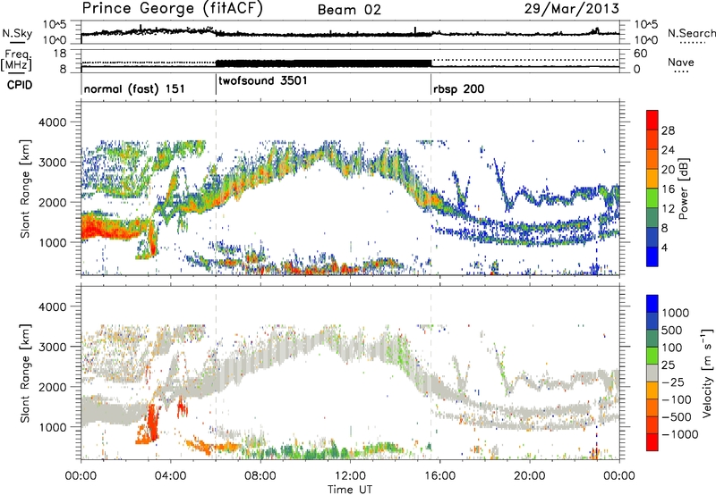The height and width of the screenshot is (495, 716).
Task: Select the '4000' tick of the power panel
Action: pyautogui.click(x=52, y=122)
